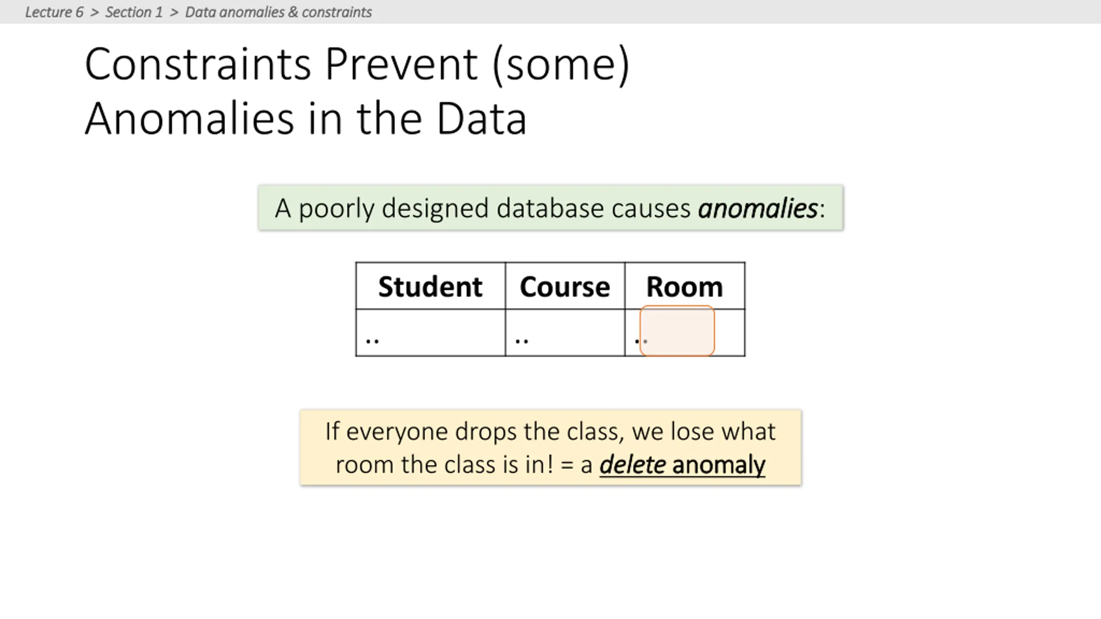The width and height of the screenshot is (1101, 619).
Task: Click the "Lecture 6" breadcrumb
Action: (x=54, y=12)
